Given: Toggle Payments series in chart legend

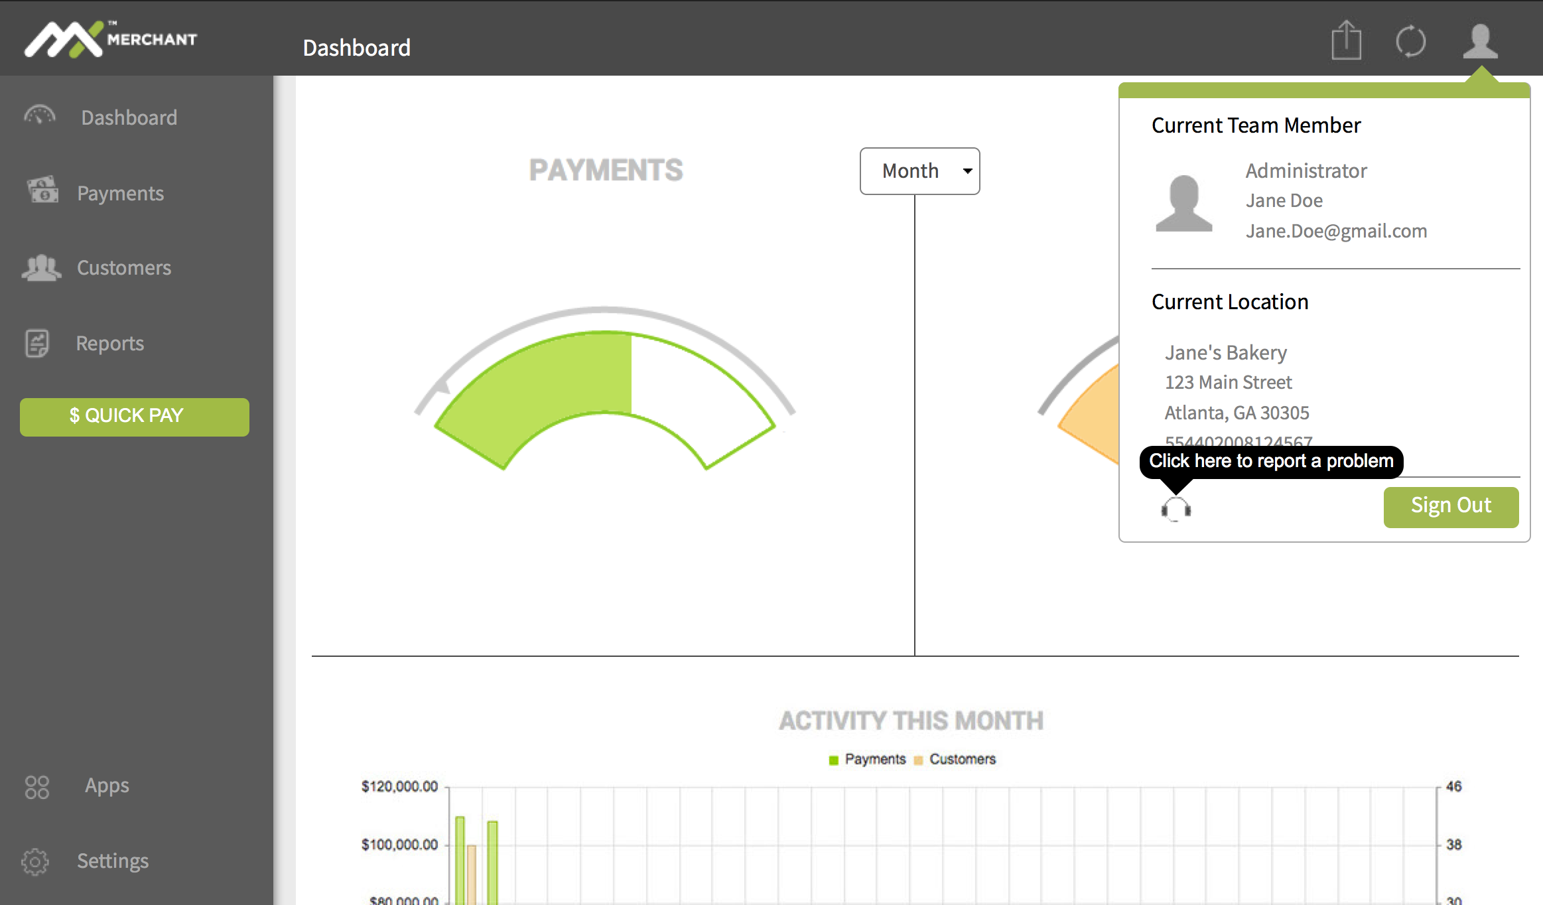Looking at the screenshot, I should coord(874,759).
